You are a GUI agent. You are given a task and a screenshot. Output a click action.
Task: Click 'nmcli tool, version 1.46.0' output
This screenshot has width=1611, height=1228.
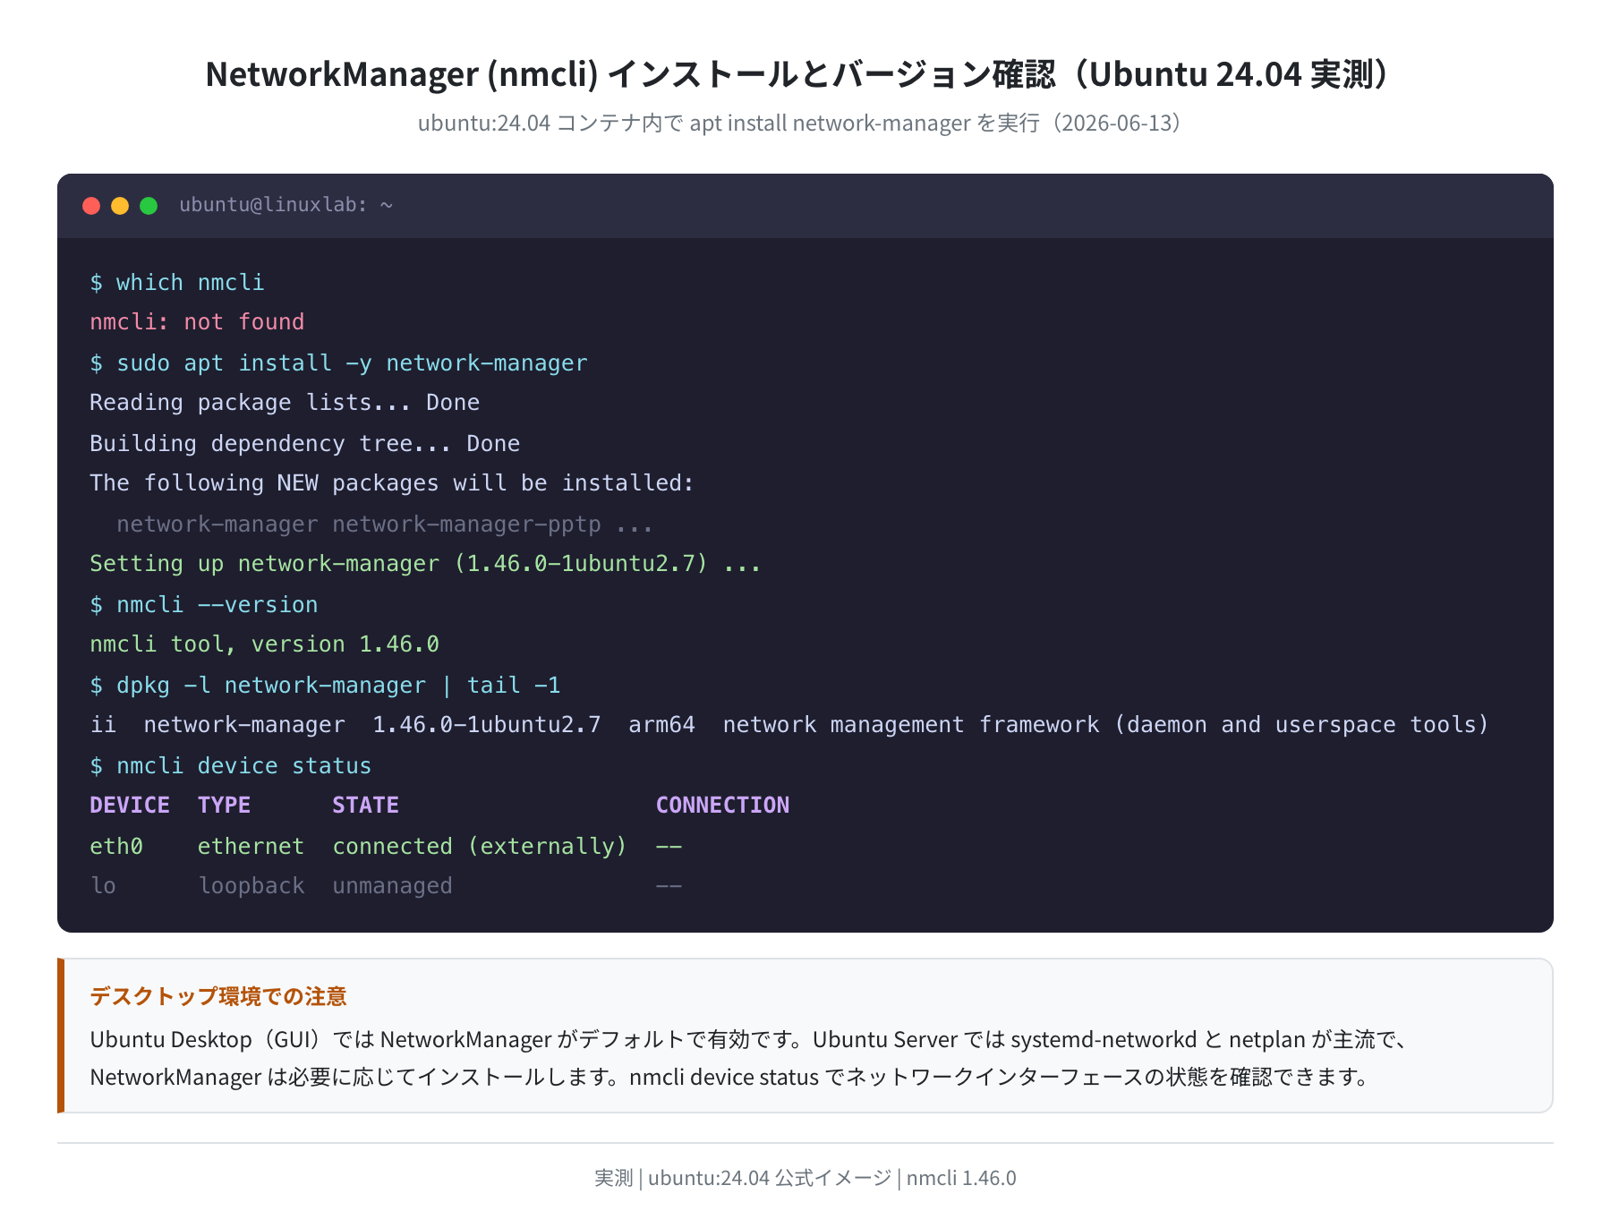[x=265, y=644]
